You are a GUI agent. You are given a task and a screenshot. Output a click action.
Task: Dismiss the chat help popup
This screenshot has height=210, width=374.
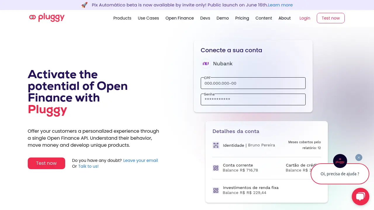pos(359,157)
